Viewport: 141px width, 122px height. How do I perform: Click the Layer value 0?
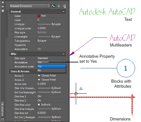point(51,20)
